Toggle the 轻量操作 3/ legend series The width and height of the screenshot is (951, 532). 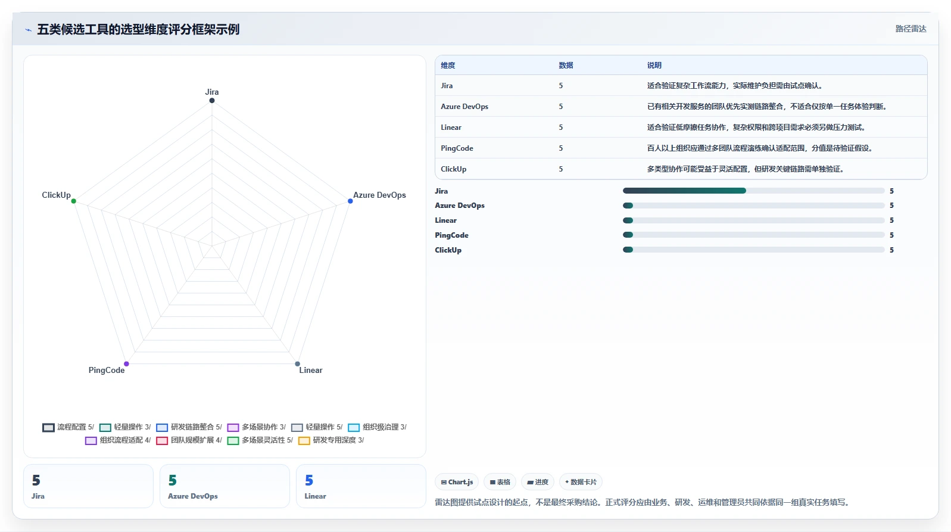coord(125,427)
